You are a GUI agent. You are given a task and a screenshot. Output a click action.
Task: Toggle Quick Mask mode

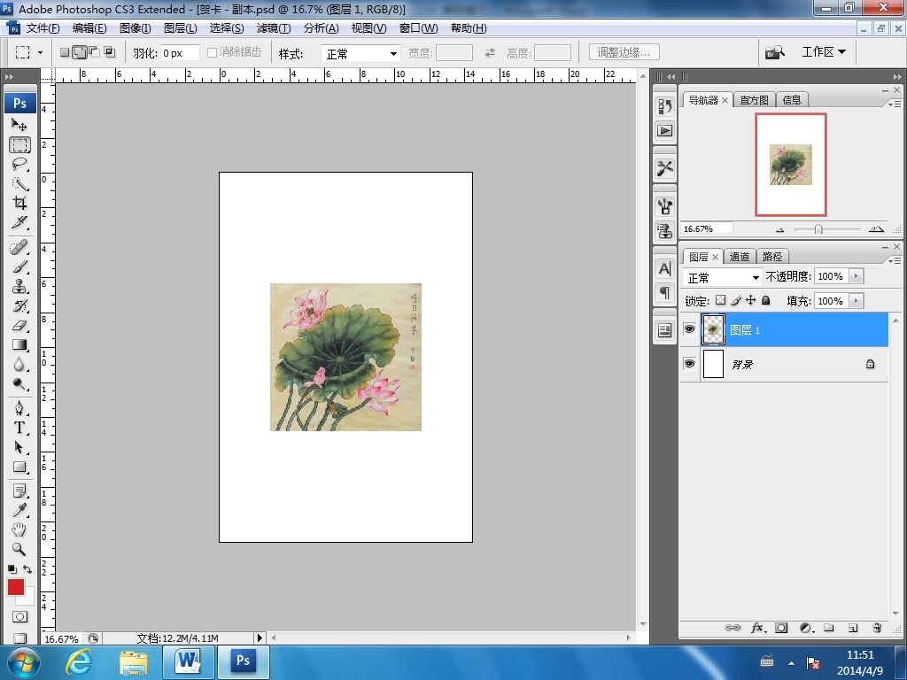point(19,616)
